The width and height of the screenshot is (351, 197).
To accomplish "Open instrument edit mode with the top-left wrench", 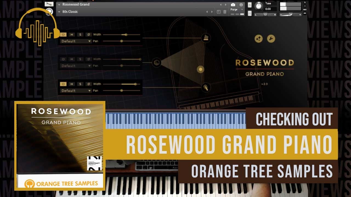I will (x=49, y=4).
